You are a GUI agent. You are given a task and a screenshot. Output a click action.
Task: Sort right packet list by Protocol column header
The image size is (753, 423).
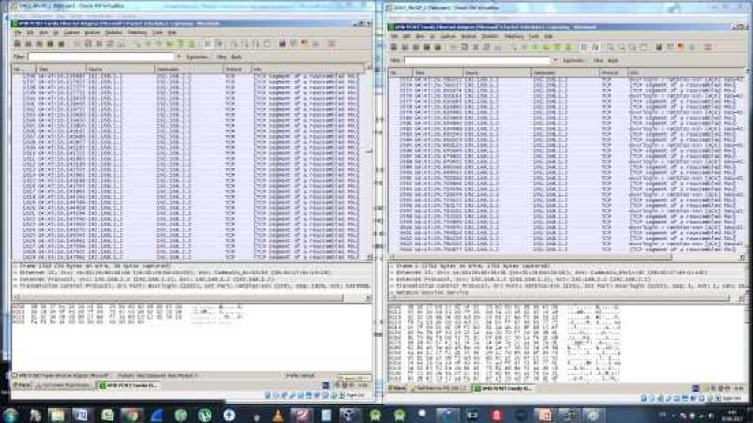[614, 72]
